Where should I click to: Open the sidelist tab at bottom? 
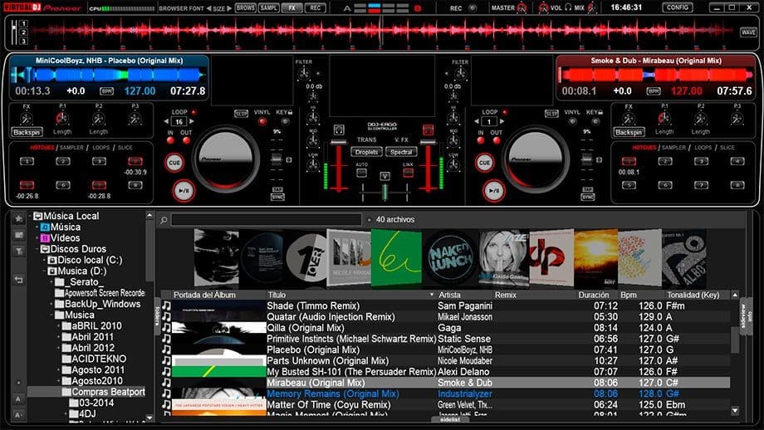pos(450,420)
